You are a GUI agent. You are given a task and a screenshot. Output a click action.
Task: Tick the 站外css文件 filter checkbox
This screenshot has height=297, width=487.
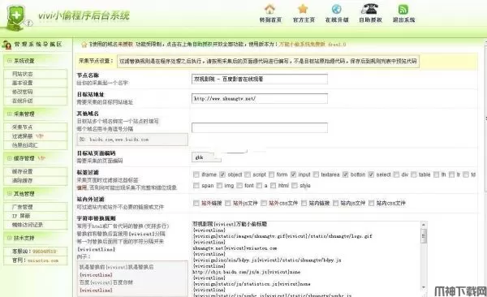264,203
